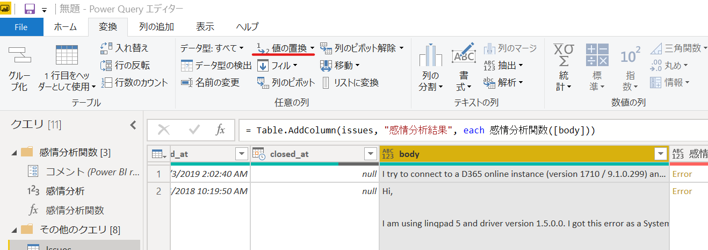Open the quick access toolbar dropdown arrow
708x250 pixels.
[x=44, y=10]
